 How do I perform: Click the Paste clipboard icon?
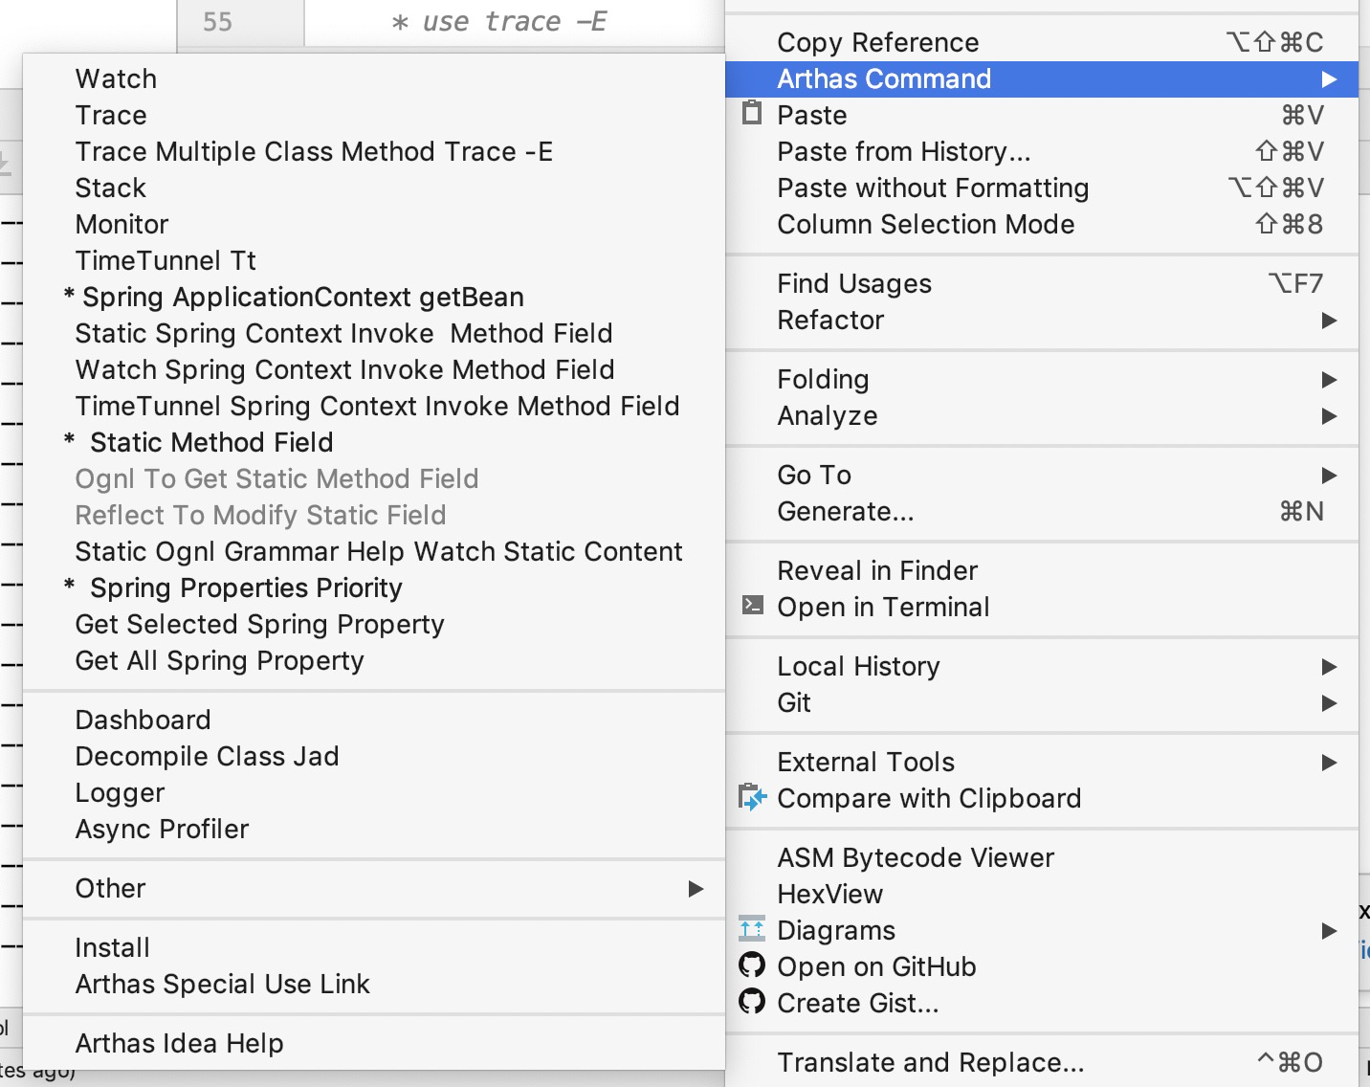point(752,114)
